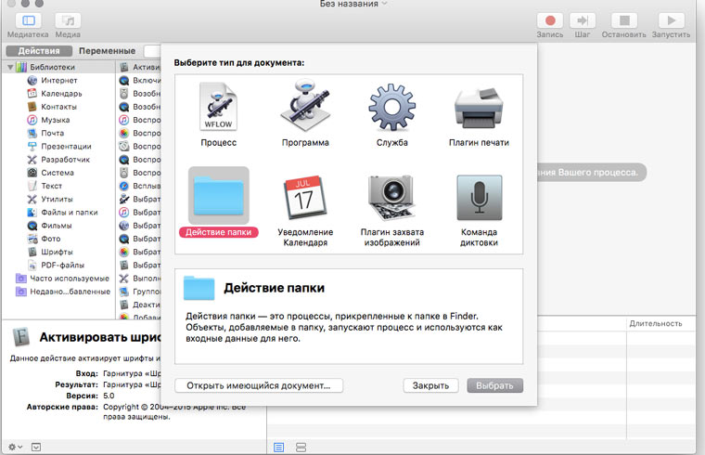Choose Уведомление Календаря calendar icon
Image resolution: width=705 pixels, height=455 pixels.
pyautogui.click(x=305, y=197)
